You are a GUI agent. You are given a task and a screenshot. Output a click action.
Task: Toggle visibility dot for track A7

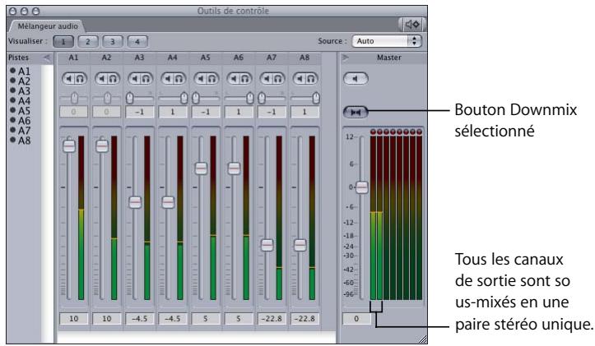(x=12, y=130)
